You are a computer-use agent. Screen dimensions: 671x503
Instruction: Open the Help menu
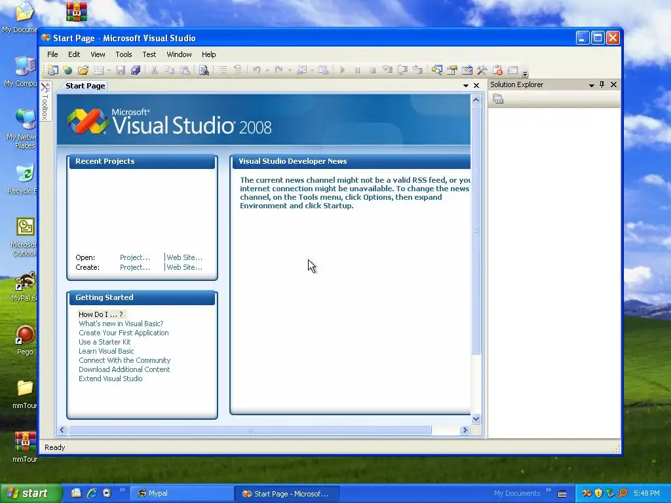coord(209,54)
